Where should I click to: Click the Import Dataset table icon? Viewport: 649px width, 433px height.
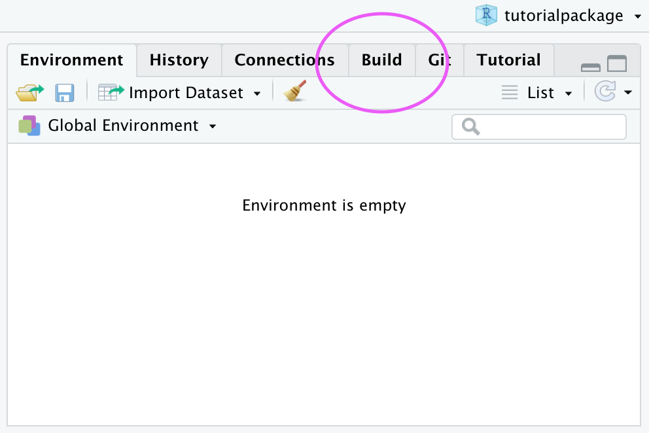[111, 93]
